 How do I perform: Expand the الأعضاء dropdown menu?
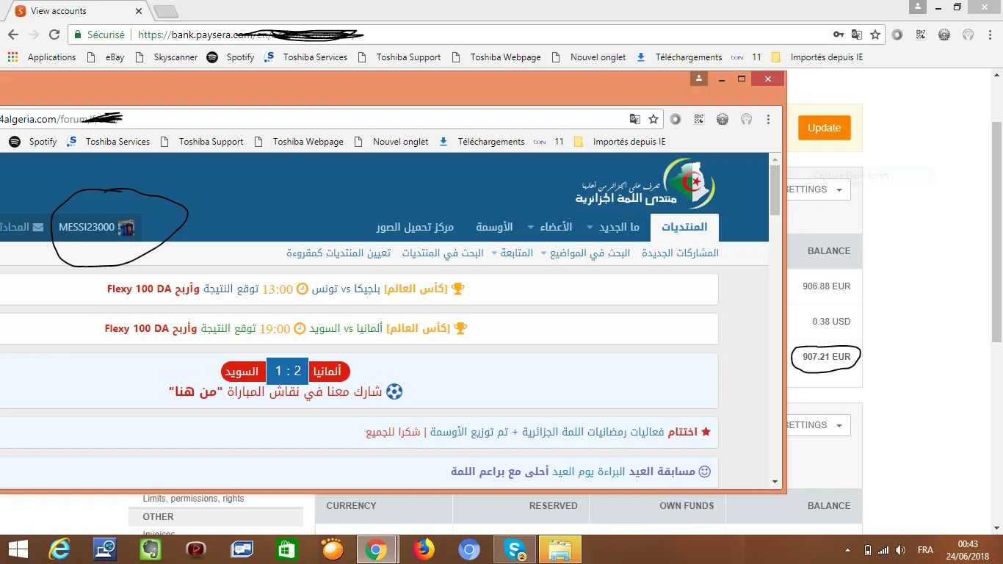(551, 228)
